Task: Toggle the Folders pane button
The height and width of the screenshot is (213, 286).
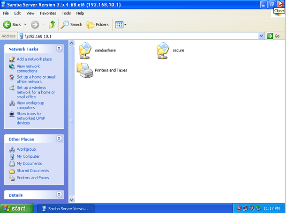Action: tap(98, 24)
